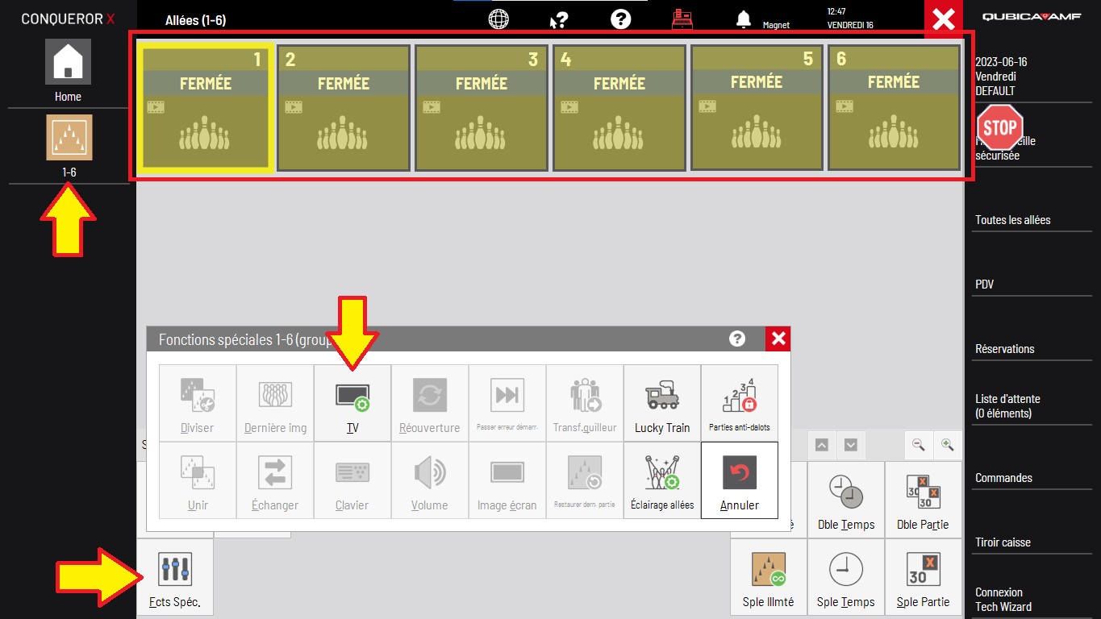Open the red cash register icon
The height and width of the screenshot is (619, 1101).
click(x=682, y=19)
